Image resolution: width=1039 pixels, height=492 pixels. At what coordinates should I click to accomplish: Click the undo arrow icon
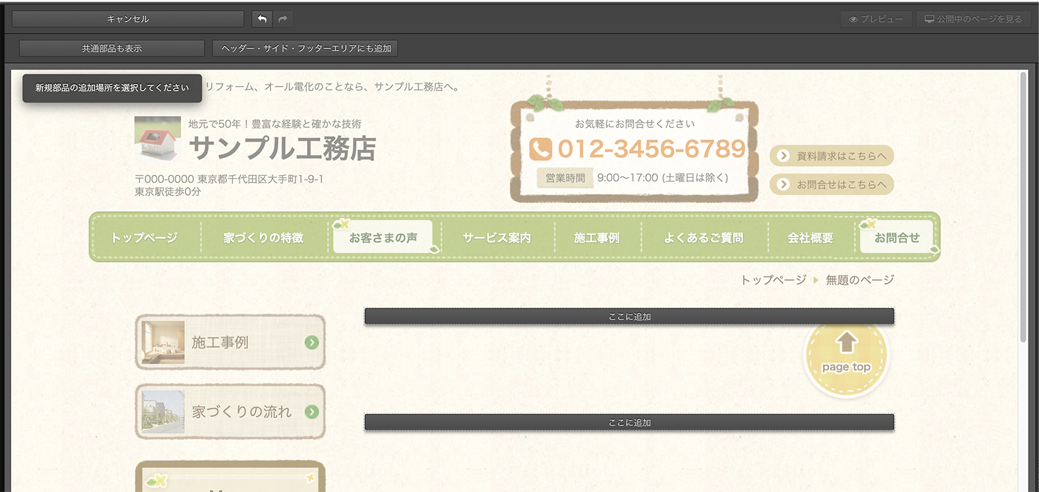pos(262,19)
